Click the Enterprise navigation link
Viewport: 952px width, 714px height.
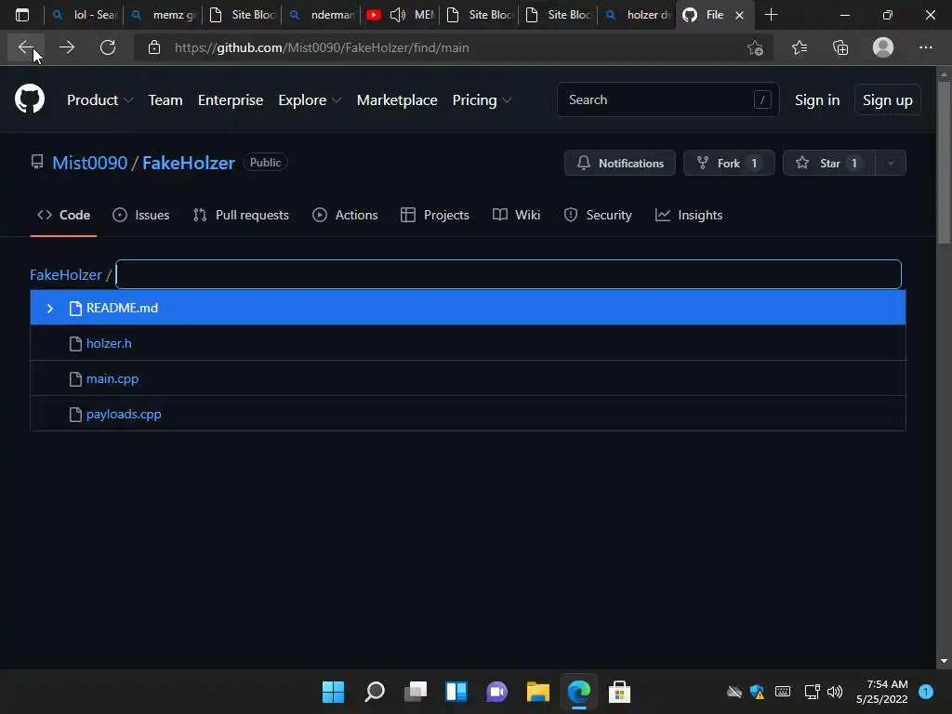click(x=231, y=100)
